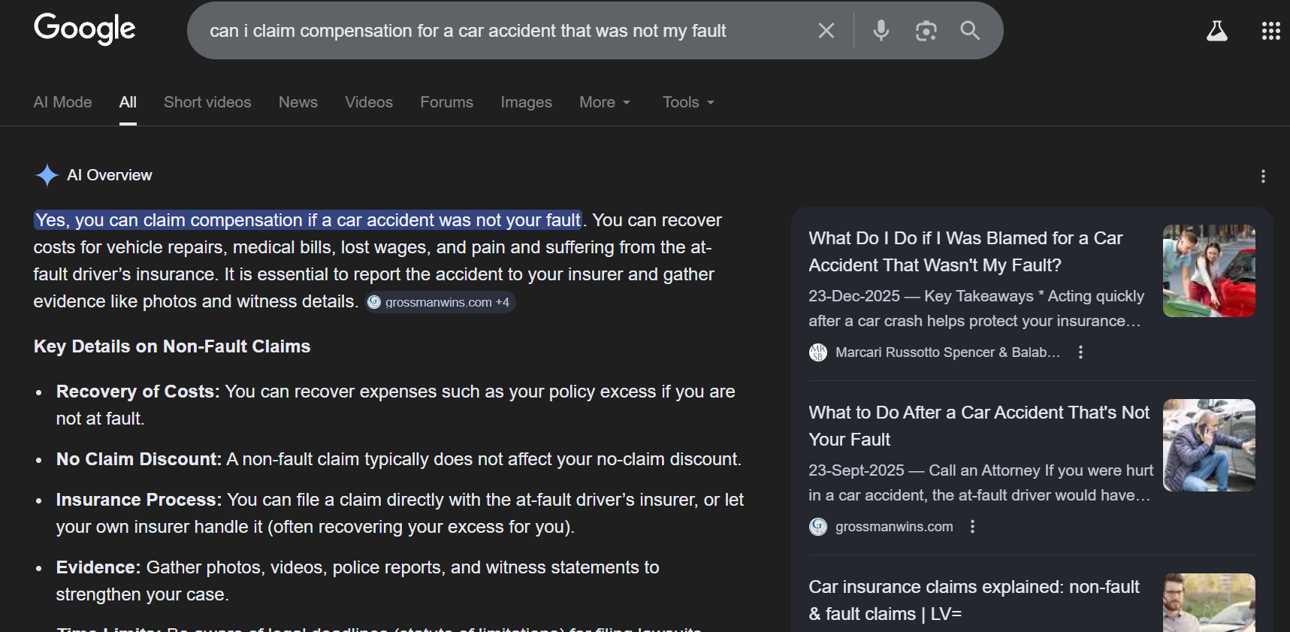The image size is (1290, 632).
Task: Open Search Labs flask icon
Action: 1217,31
